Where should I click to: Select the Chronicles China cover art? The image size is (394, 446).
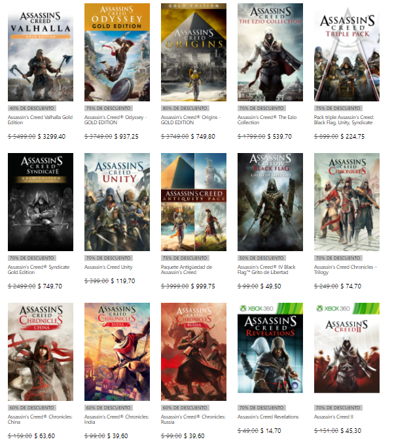(x=41, y=352)
